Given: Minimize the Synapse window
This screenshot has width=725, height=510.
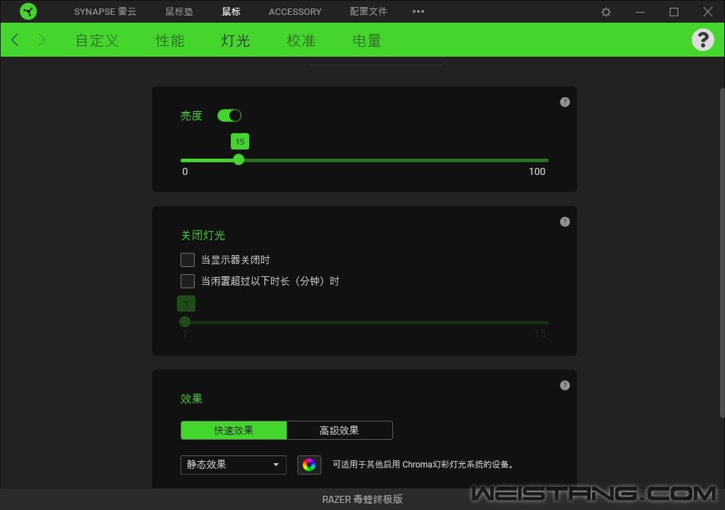Looking at the screenshot, I should pos(640,12).
